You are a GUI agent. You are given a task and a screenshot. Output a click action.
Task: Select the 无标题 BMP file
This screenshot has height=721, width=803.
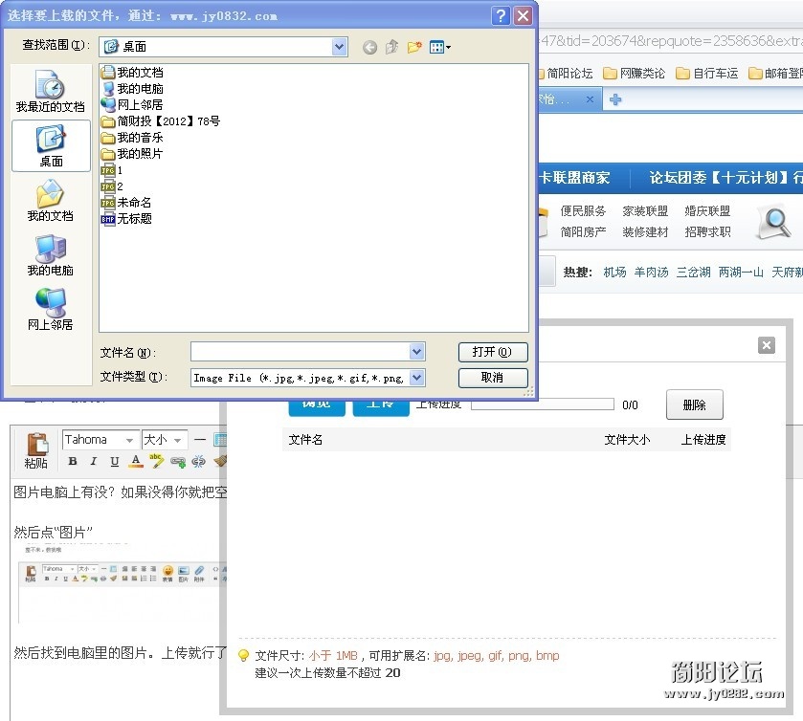coord(126,219)
